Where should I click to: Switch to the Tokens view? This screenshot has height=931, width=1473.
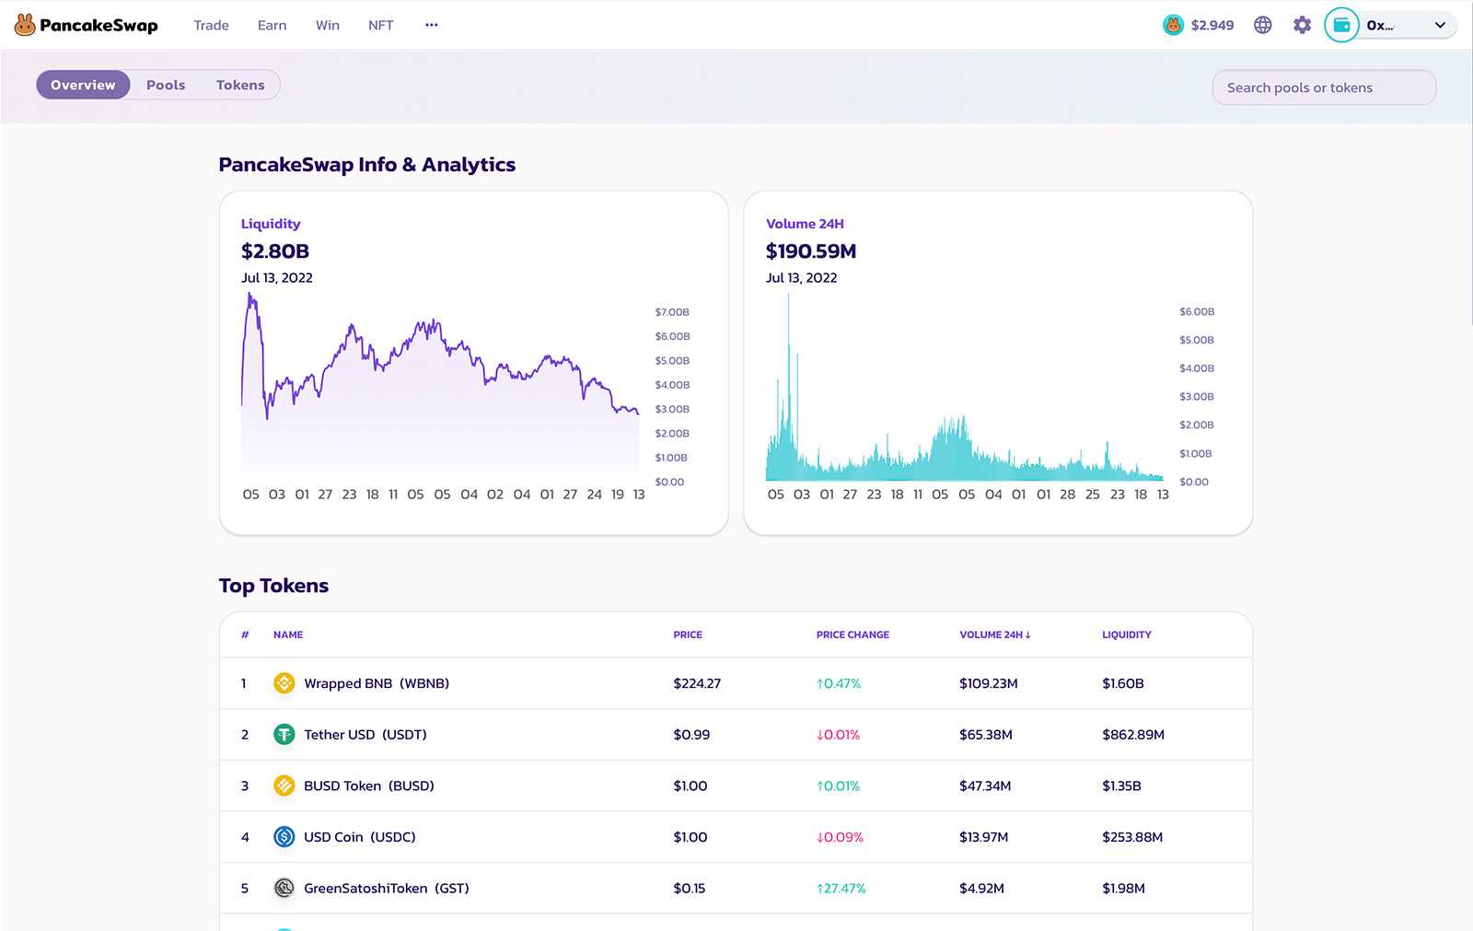(x=240, y=85)
